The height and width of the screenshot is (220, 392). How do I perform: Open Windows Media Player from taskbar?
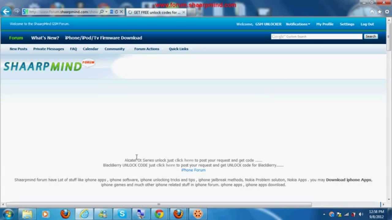(46, 214)
